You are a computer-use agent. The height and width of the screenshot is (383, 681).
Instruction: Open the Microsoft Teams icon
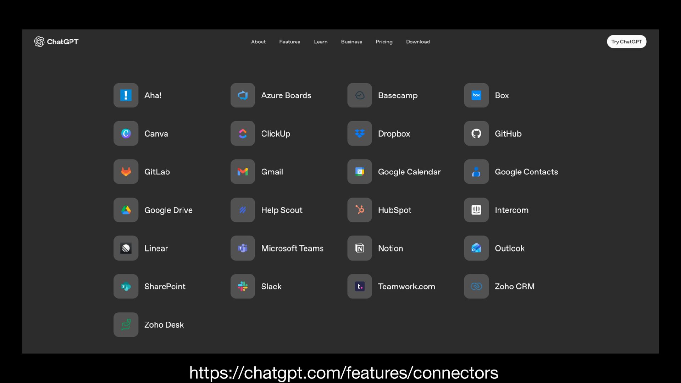(243, 248)
